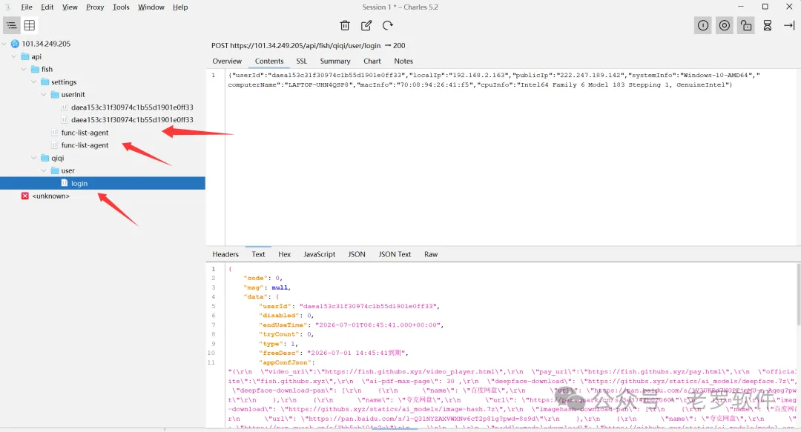Show the Chart tab
Viewport: 801px width, 432px height.
(372, 61)
